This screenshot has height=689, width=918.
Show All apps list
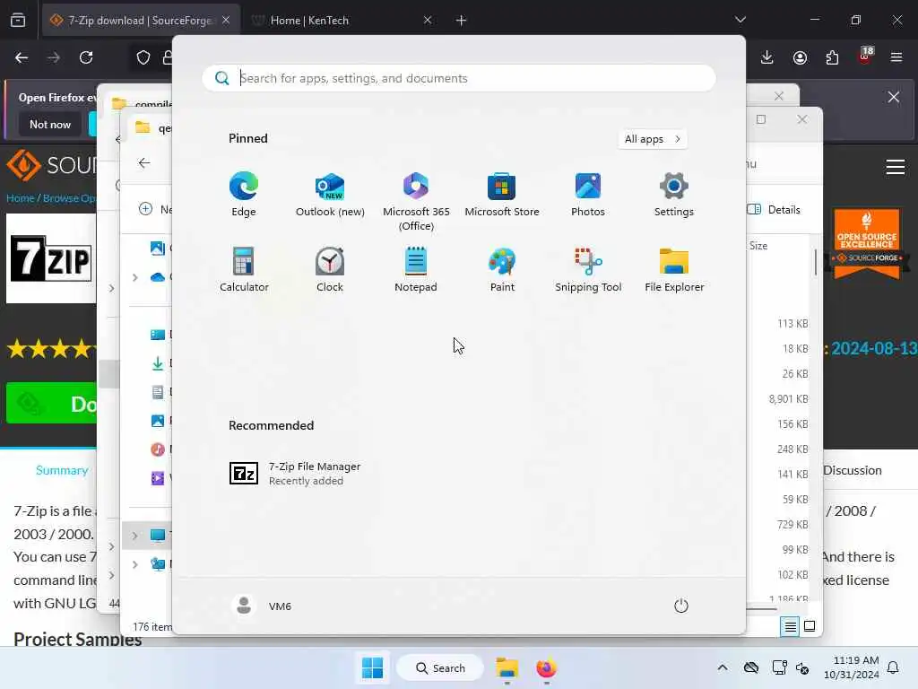pyautogui.click(x=653, y=139)
